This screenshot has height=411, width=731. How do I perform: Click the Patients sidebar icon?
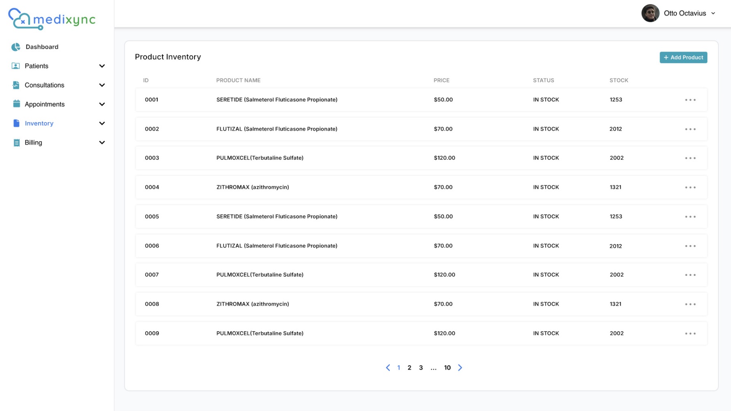coord(16,66)
